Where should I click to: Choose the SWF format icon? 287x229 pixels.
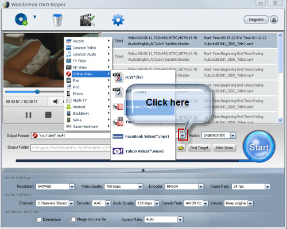(x=118, y=92)
